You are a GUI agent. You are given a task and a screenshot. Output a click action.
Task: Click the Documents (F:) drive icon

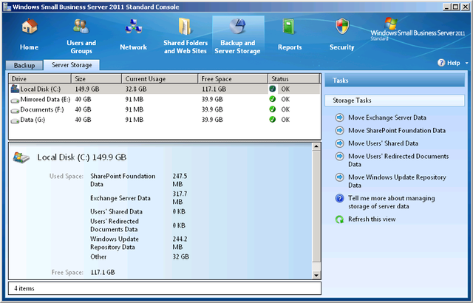(15, 111)
